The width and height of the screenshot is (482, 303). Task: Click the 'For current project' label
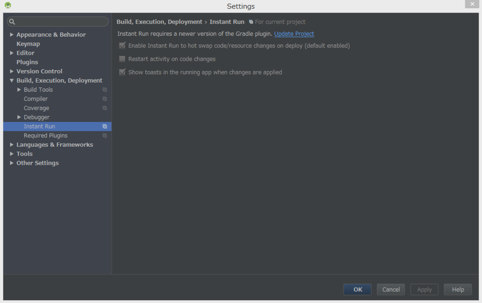280,22
